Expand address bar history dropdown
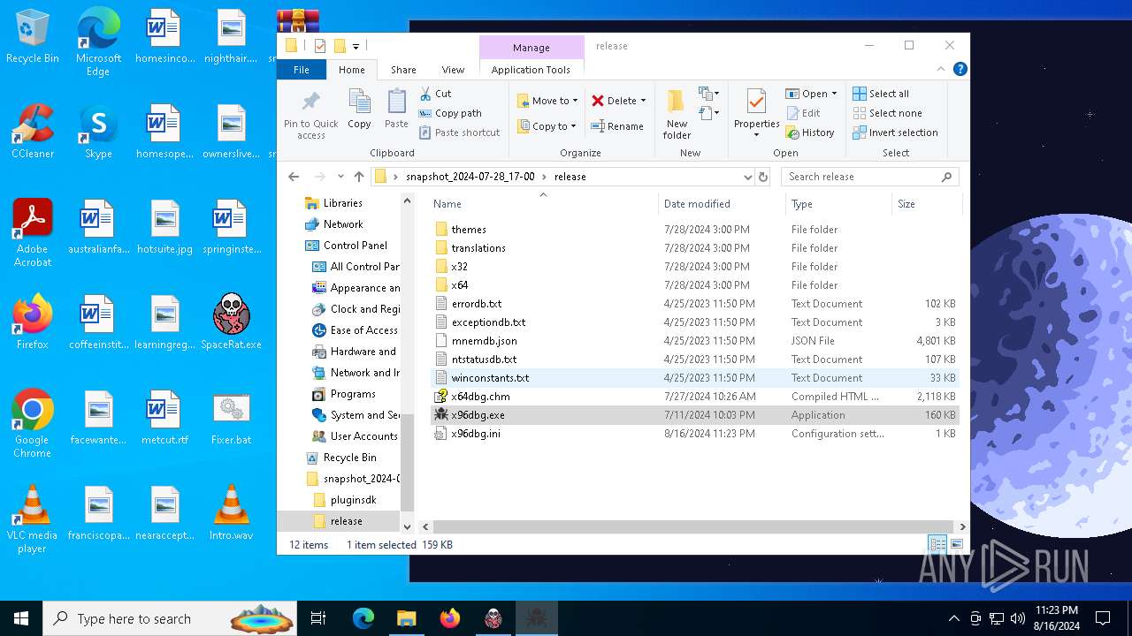Image resolution: width=1132 pixels, height=636 pixels. click(x=748, y=177)
